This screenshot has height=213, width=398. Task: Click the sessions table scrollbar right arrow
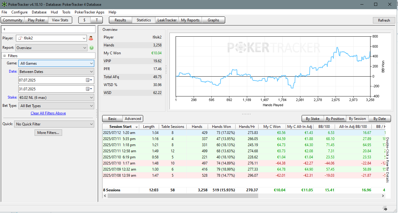(382, 196)
